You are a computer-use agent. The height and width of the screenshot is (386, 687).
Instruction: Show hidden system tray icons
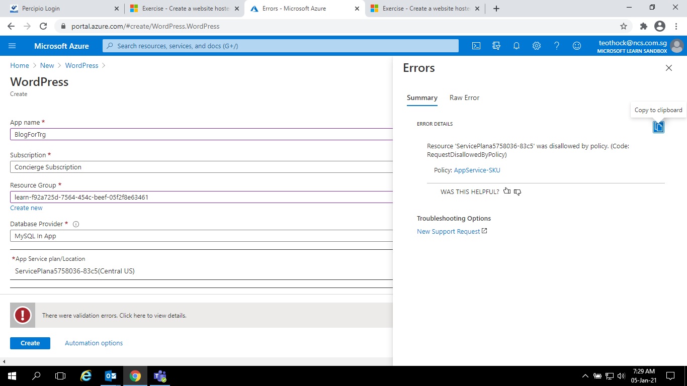[x=585, y=375]
